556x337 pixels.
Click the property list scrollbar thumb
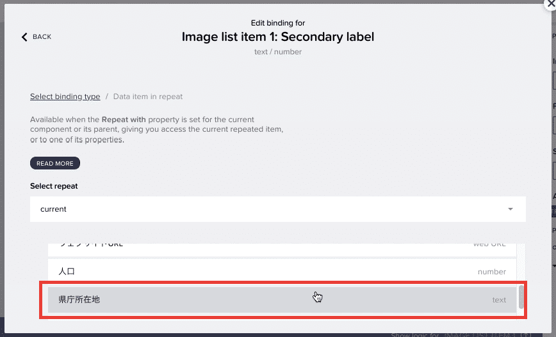[521, 297]
